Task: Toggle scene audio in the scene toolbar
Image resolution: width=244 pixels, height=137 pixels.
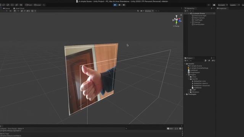Action: (18, 11)
